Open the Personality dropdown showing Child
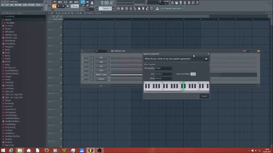 [164, 68]
